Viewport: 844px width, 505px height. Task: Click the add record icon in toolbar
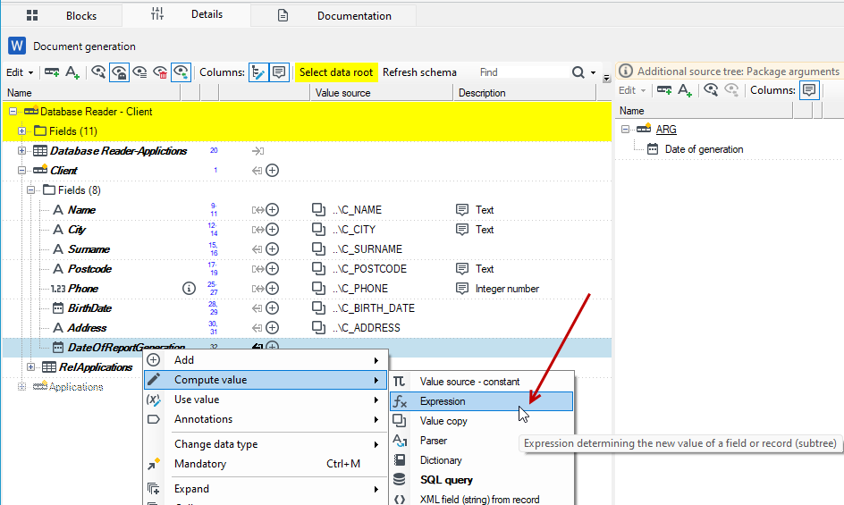point(52,72)
